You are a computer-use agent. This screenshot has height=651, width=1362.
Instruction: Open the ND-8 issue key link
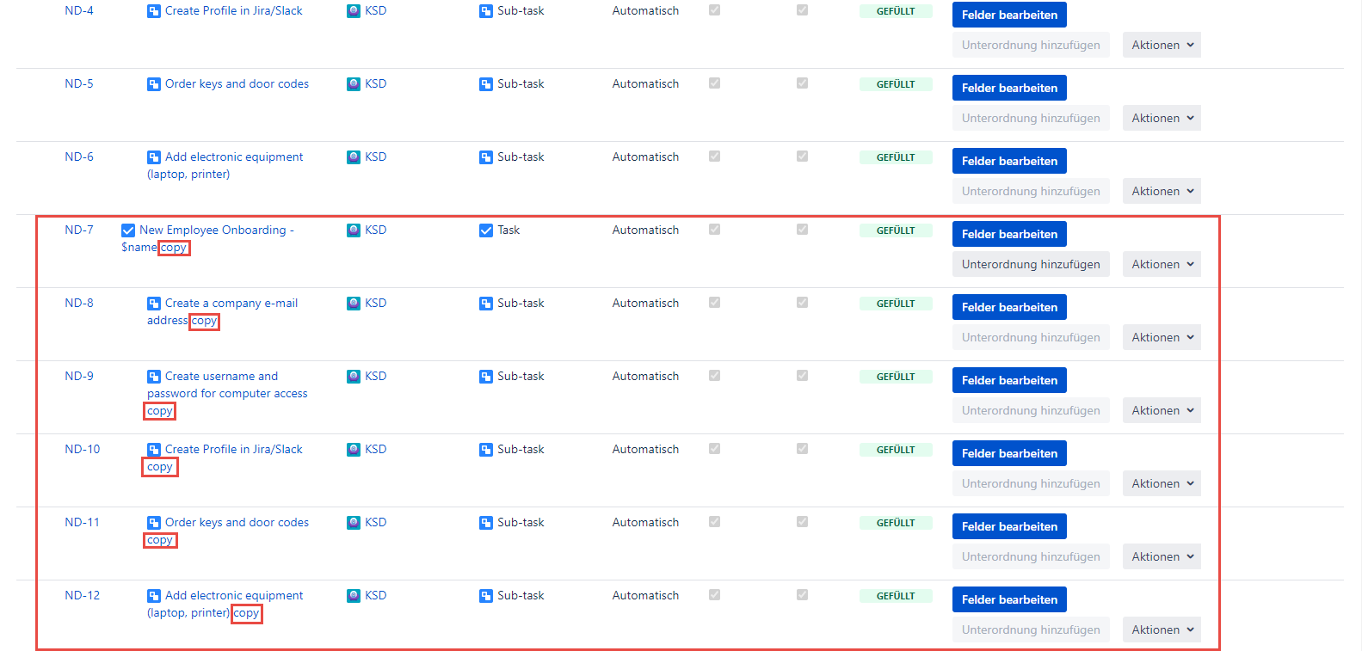pyautogui.click(x=79, y=304)
